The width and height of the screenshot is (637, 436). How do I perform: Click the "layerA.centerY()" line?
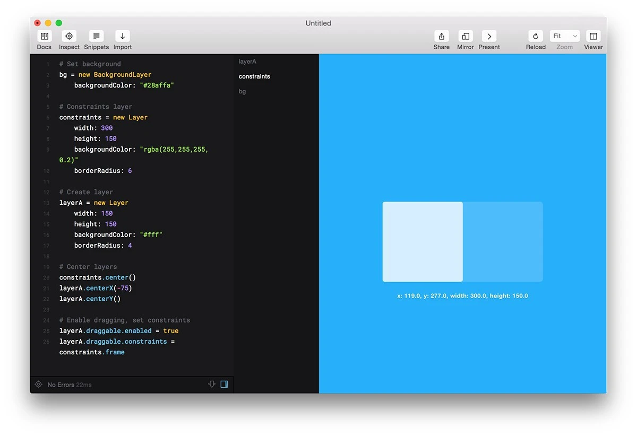(x=90, y=299)
